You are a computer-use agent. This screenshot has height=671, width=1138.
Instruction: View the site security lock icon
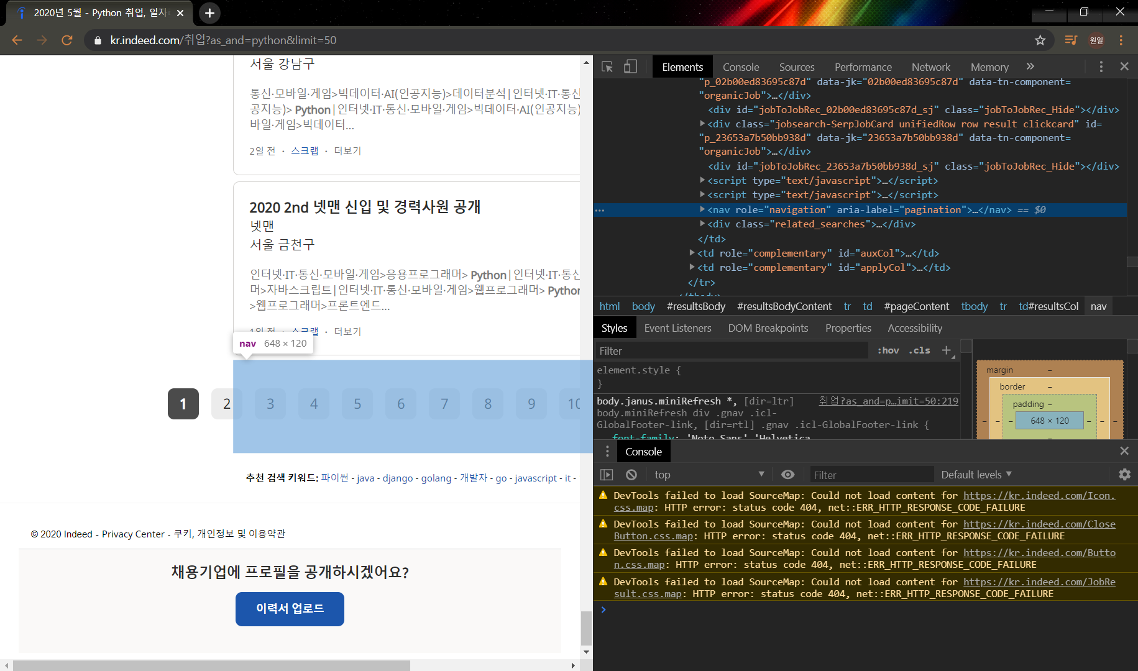coord(98,40)
